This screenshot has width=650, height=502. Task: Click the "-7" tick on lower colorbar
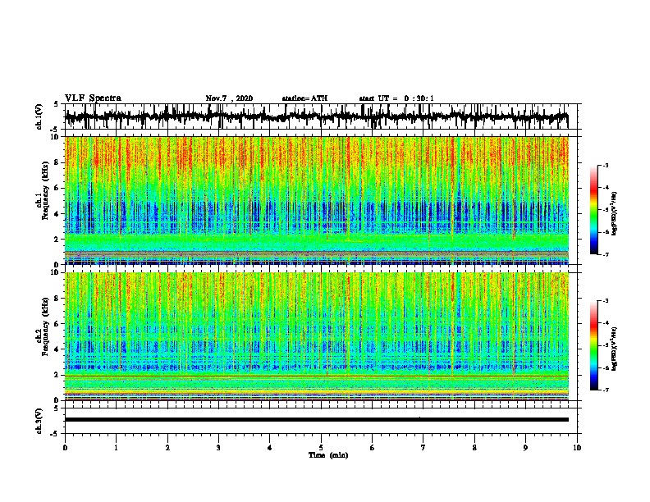click(605, 390)
